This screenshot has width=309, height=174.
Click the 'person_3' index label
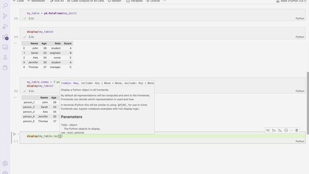click(29, 112)
